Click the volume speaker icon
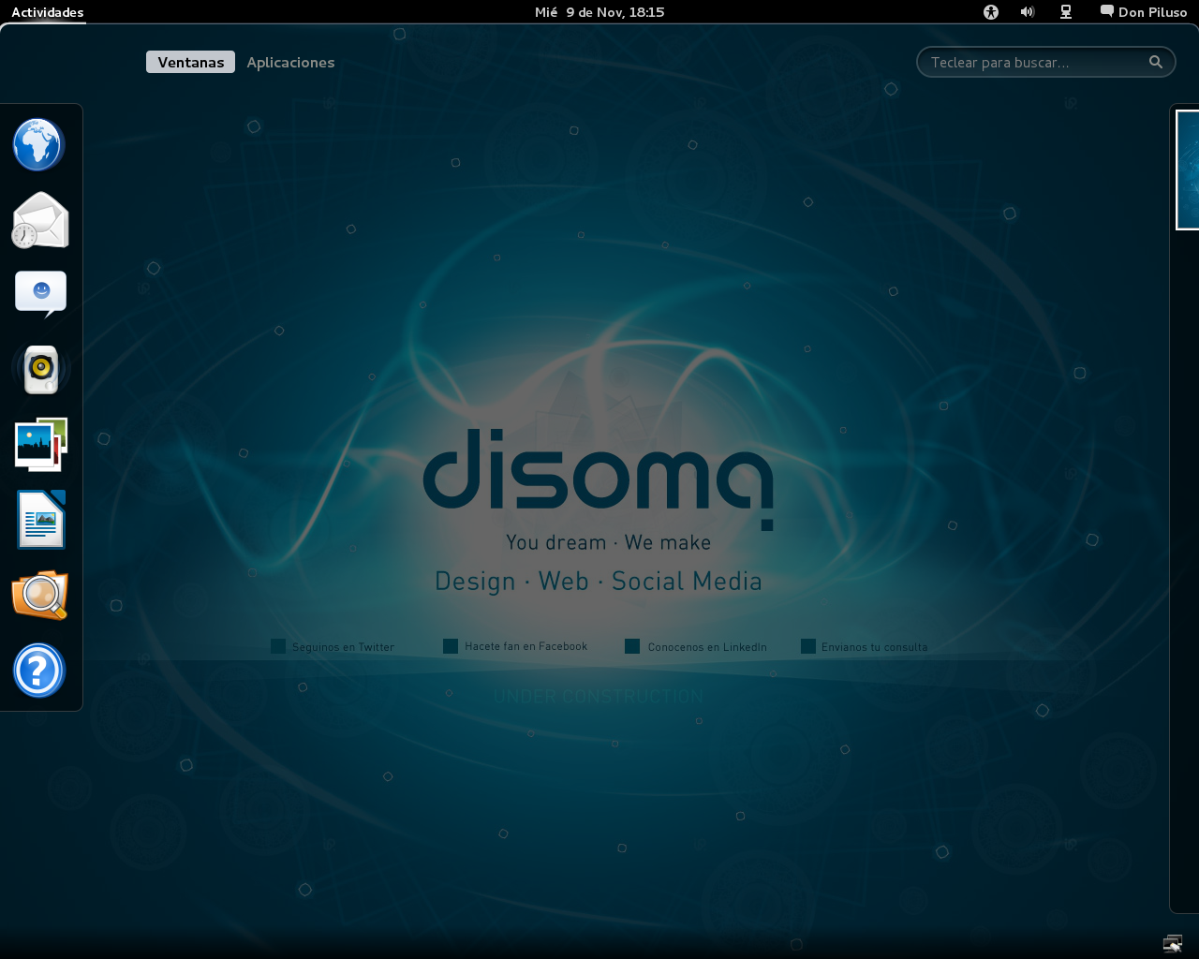Screen dimensions: 1199x959 tap(1028, 12)
